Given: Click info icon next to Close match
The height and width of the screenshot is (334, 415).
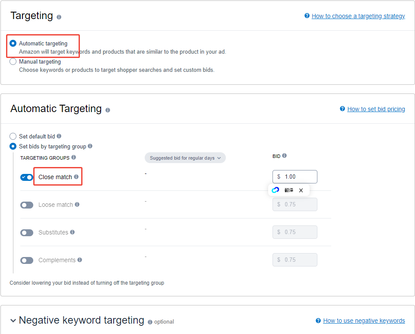Looking at the screenshot, I should pyautogui.click(x=76, y=177).
